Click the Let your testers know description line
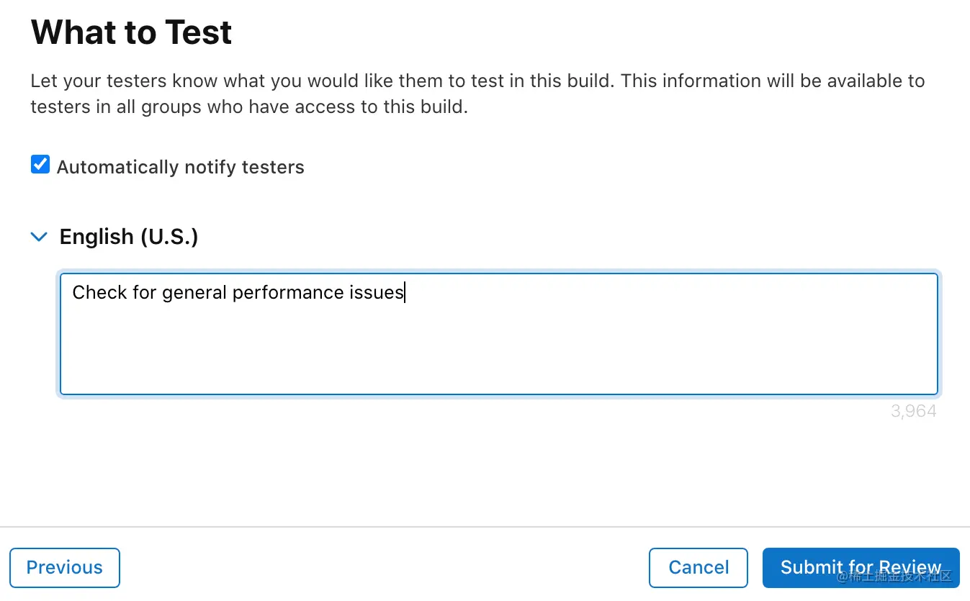This screenshot has width=970, height=601. click(x=477, y=81)
